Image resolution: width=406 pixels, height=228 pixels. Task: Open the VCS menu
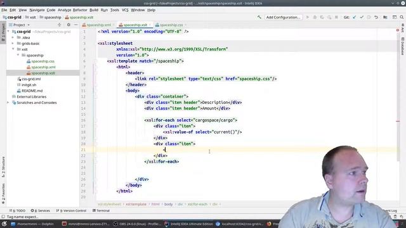point(125,10)
